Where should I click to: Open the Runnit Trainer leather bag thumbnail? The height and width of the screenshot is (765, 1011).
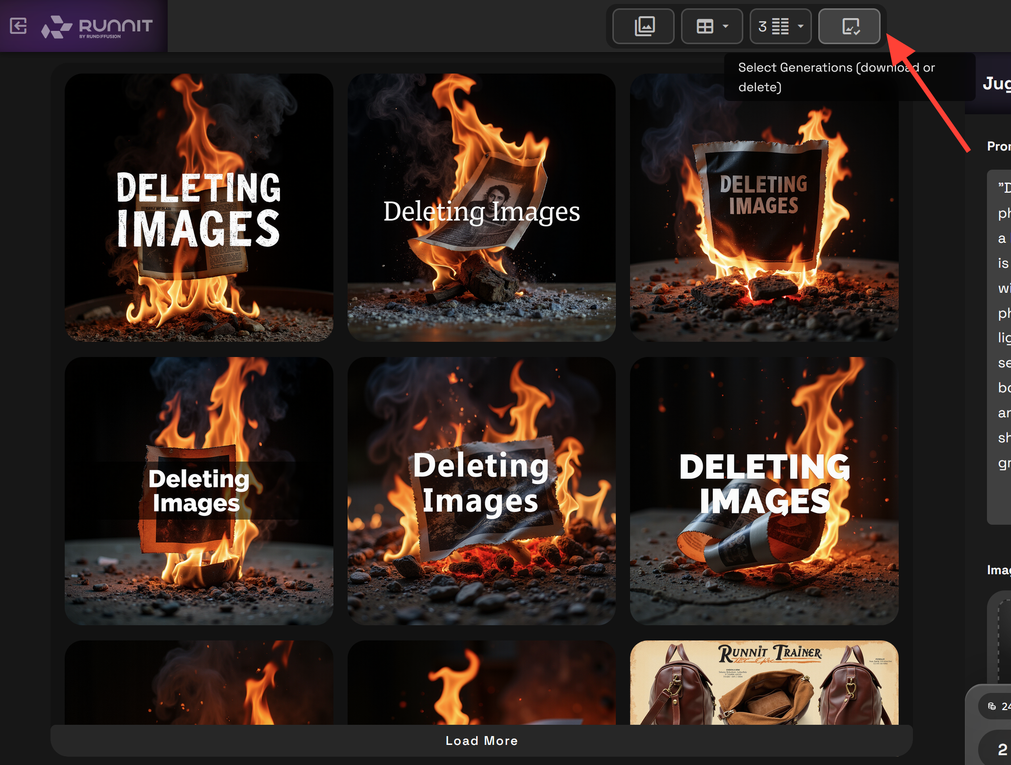coord(764,683)
